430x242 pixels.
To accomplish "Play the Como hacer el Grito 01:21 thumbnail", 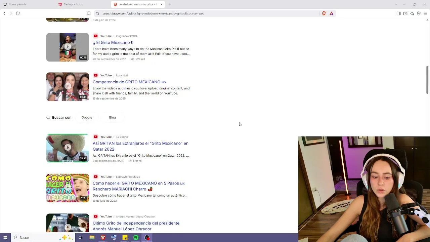I will 68,188.
